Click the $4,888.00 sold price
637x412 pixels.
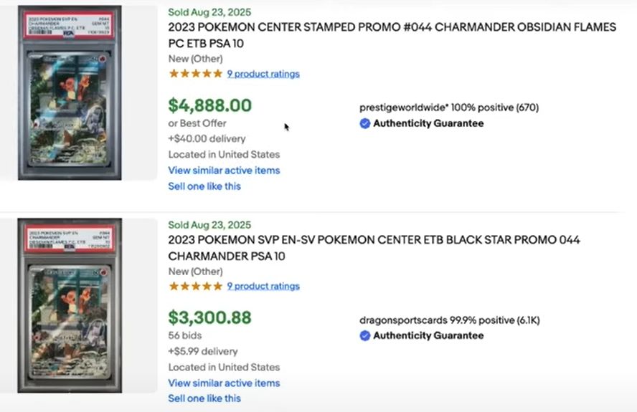pyautogui.click(x=210, y=105)
